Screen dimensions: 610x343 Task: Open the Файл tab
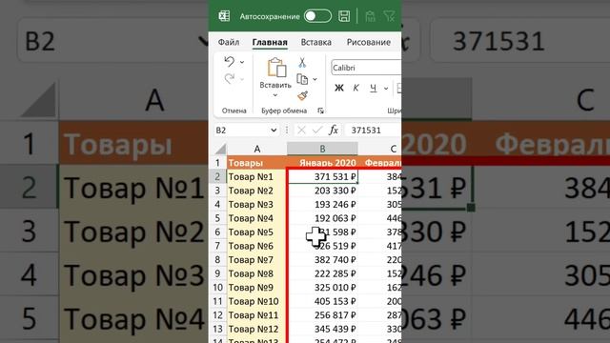[x=229, y=42]
